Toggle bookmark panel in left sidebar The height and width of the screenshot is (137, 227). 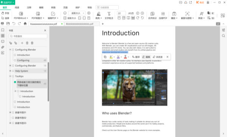(3, 30)
